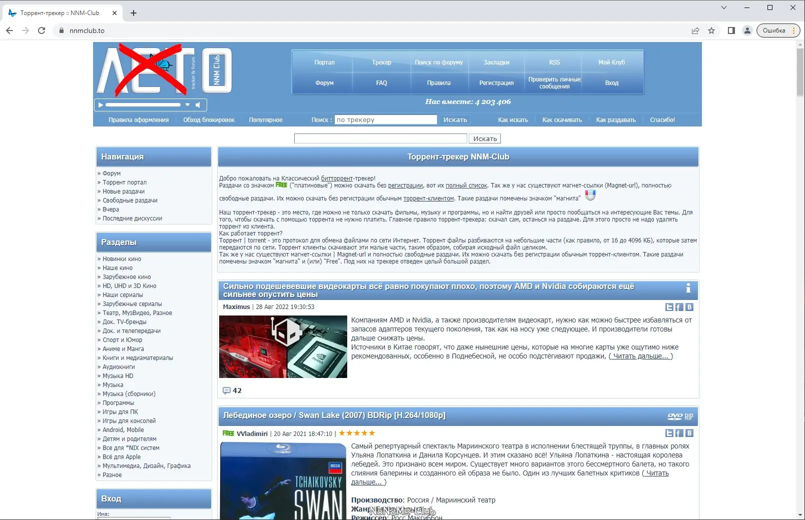Play the audio player in the header
This screenshot has width=805, height=520.
click(x=101, y=105)
